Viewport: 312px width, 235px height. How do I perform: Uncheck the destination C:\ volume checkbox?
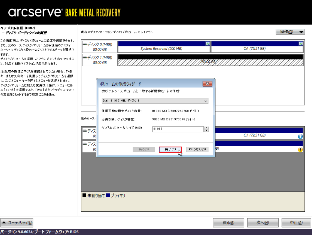coord(301,44)
